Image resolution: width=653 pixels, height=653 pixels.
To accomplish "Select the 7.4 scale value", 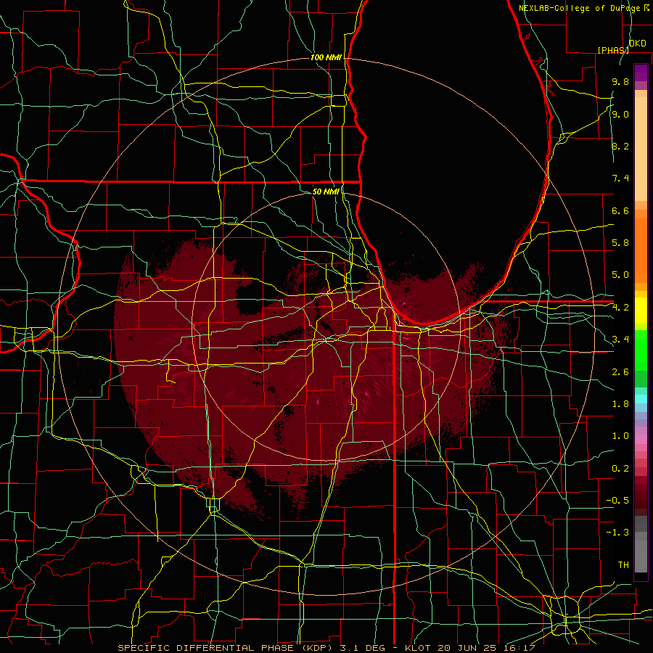I will 620,178.
